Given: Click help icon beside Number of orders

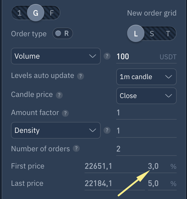Looking at the screenshot, I should click(x=76, y=149).
